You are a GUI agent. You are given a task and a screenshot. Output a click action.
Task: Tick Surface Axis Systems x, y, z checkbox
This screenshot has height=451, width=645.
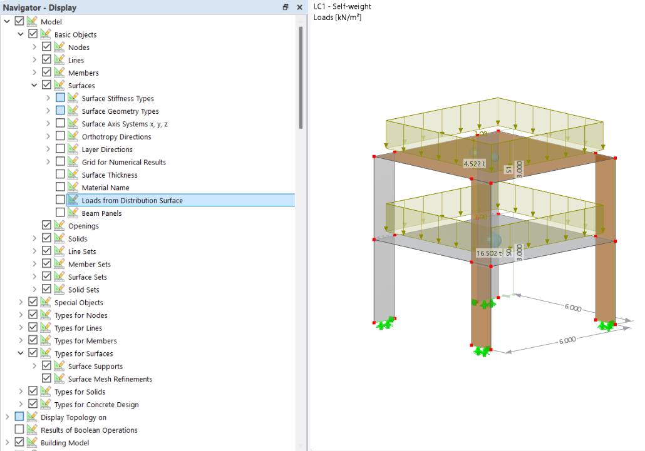(60, 123)
